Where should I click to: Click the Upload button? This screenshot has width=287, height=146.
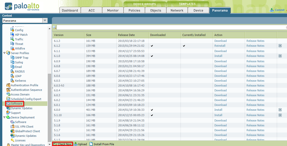(x=80, y=144)
